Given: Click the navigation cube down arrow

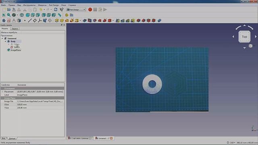Looking at the screenshot, I should coord(245,48).
